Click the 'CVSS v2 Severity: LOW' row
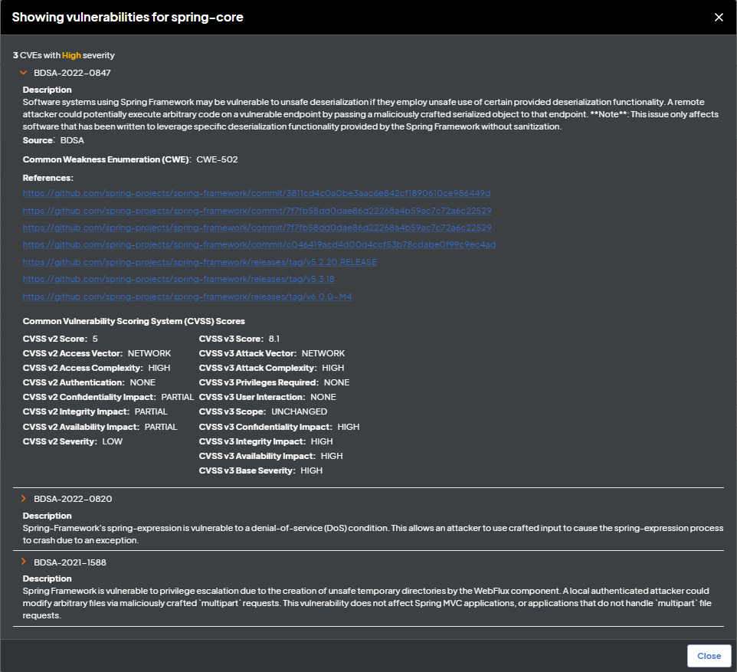This screenshot has height=672, width=737. (73, 441)
